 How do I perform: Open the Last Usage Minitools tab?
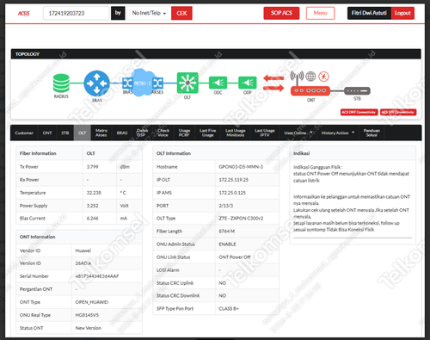pos(236,133)
